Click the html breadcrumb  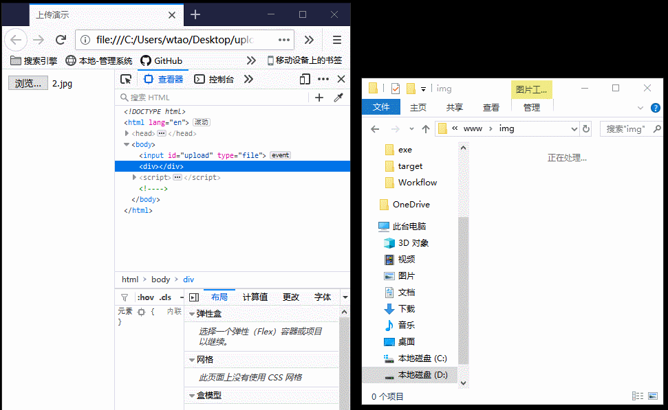point(130,280)
